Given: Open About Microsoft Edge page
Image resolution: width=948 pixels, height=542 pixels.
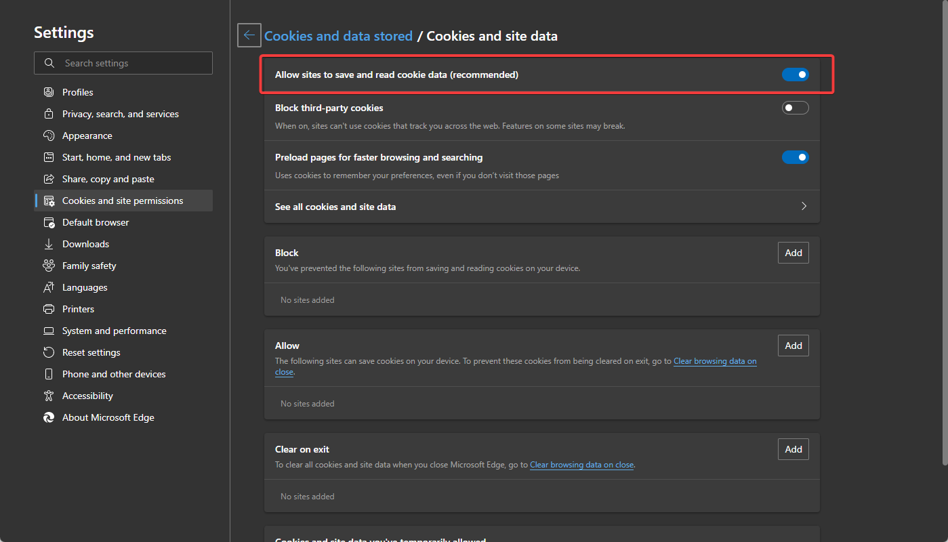Looking at the screenshot, I should (123, 417).
